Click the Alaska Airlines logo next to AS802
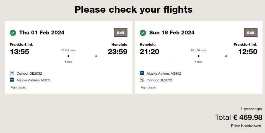This screenshot has height=133, width=265. coord(142,73)
